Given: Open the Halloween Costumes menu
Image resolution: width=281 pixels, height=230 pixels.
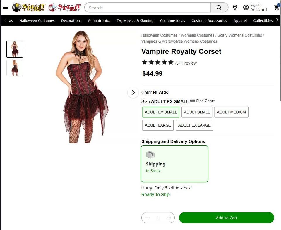Looking at the screenshot, I should pyautogui.click(x=37, y=21).
